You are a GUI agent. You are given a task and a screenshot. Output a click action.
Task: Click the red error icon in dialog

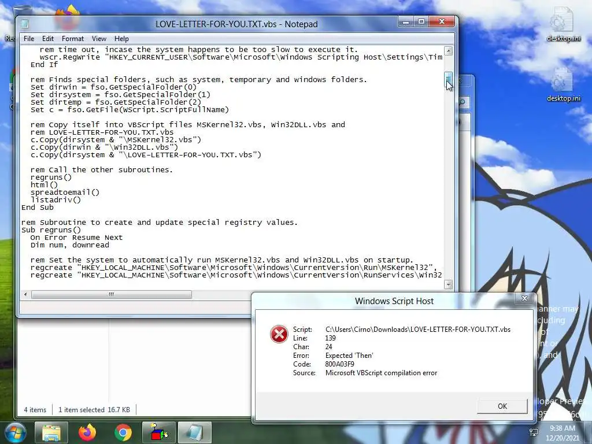279,334
